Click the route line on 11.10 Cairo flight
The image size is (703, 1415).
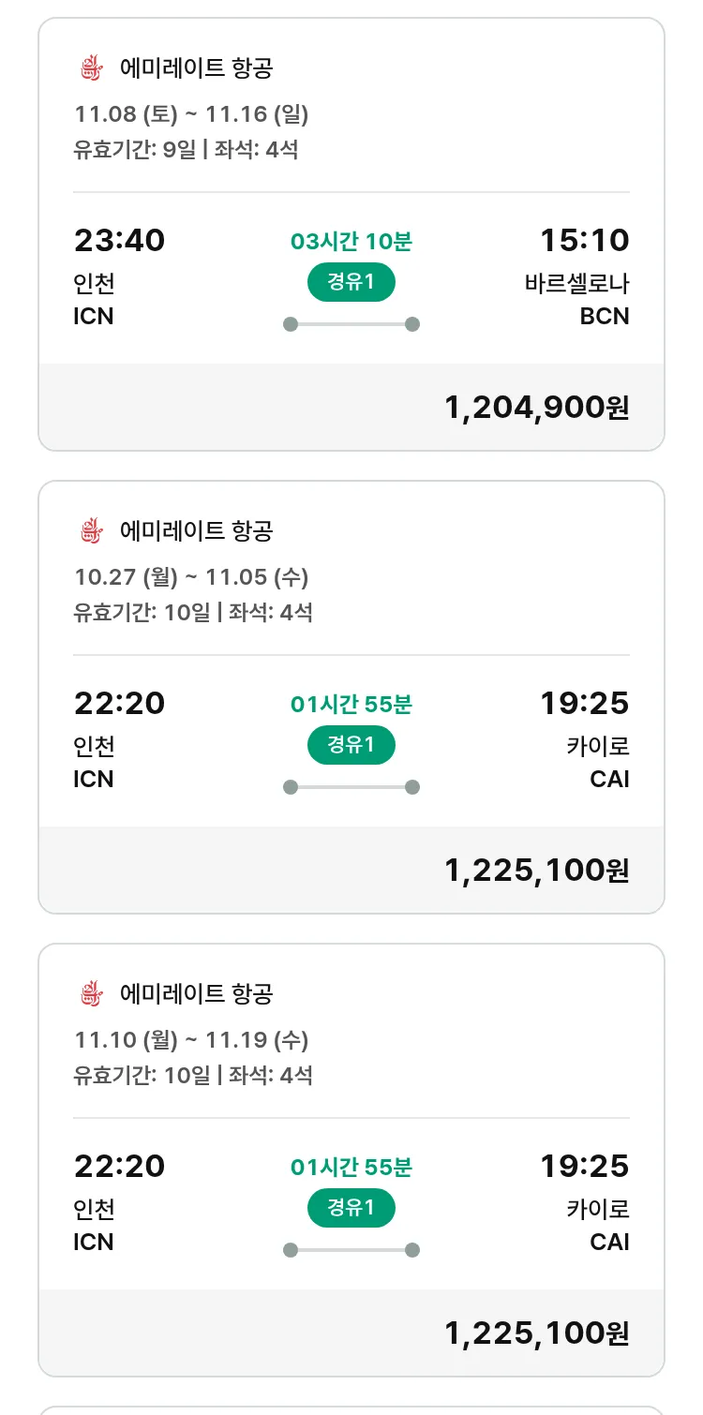click(351, 1250)
